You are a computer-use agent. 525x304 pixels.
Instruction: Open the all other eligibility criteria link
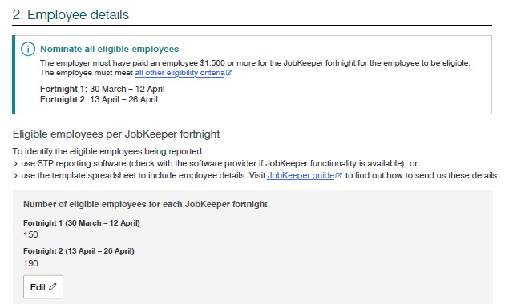click(180, 73)
